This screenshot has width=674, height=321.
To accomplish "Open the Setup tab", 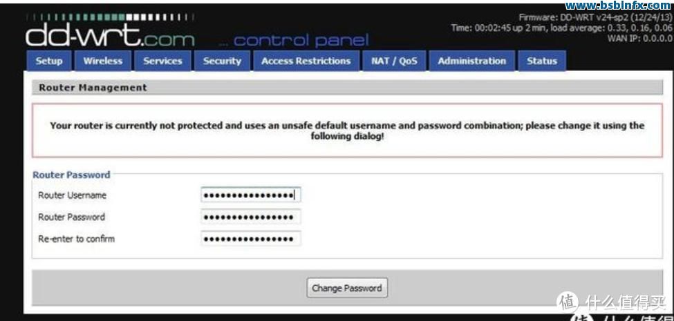I will point(48,61).
